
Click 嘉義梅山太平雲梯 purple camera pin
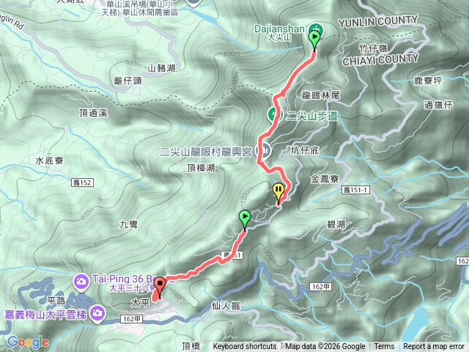[x=97, y=314]
